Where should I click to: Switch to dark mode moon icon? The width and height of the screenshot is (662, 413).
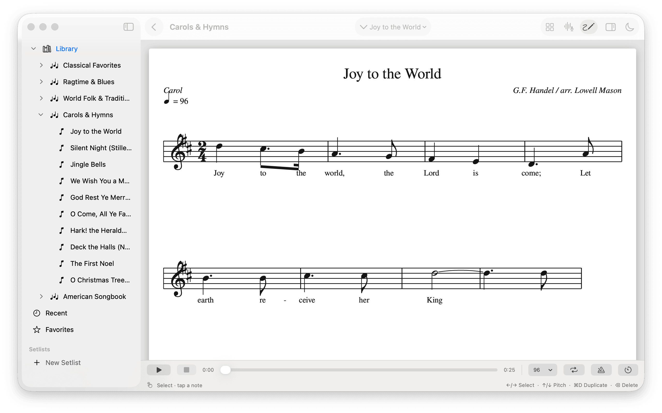pyautogui.click(x=629, y=27)
